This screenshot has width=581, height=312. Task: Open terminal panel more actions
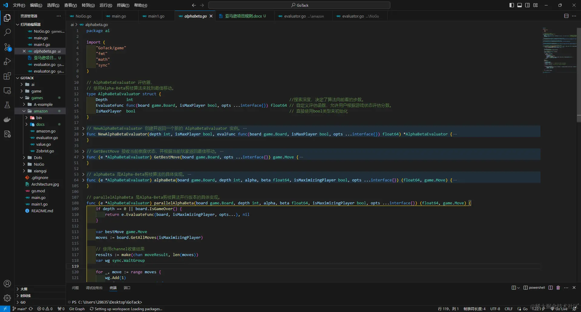(566, 288)
